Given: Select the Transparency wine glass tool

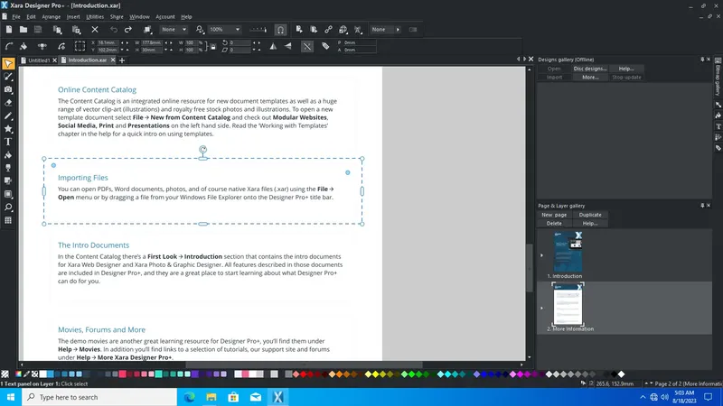Looking at the screenshot, I should click(x=8, y=168).
